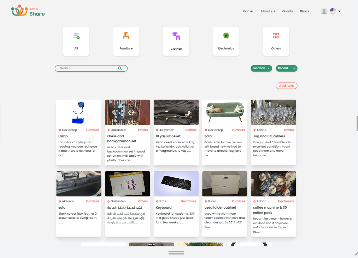Viewport: 358px width, 258px height.
Task: Click the search magnifier icon
Action: (x=120, y=68)
